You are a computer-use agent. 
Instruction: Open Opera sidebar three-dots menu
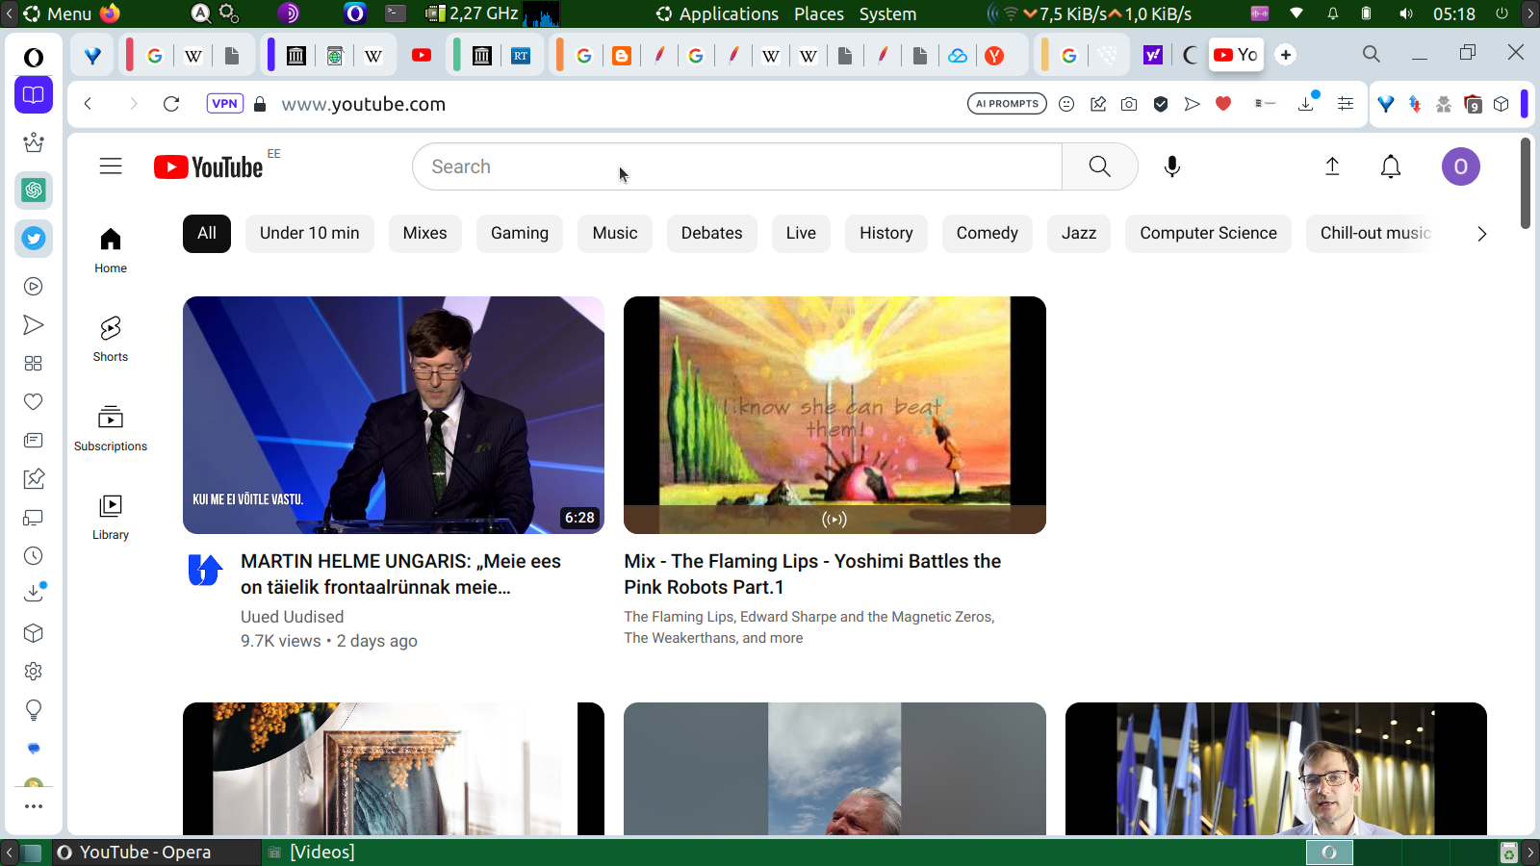pyautogui.click(x=34, y=806)
